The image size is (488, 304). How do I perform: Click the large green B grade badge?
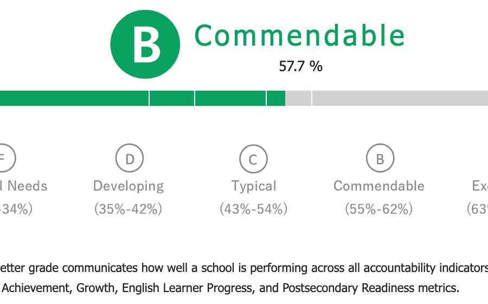[145, 44]
